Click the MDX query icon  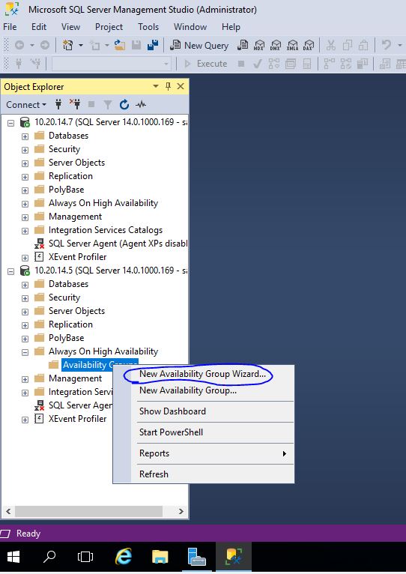[259, 45]
